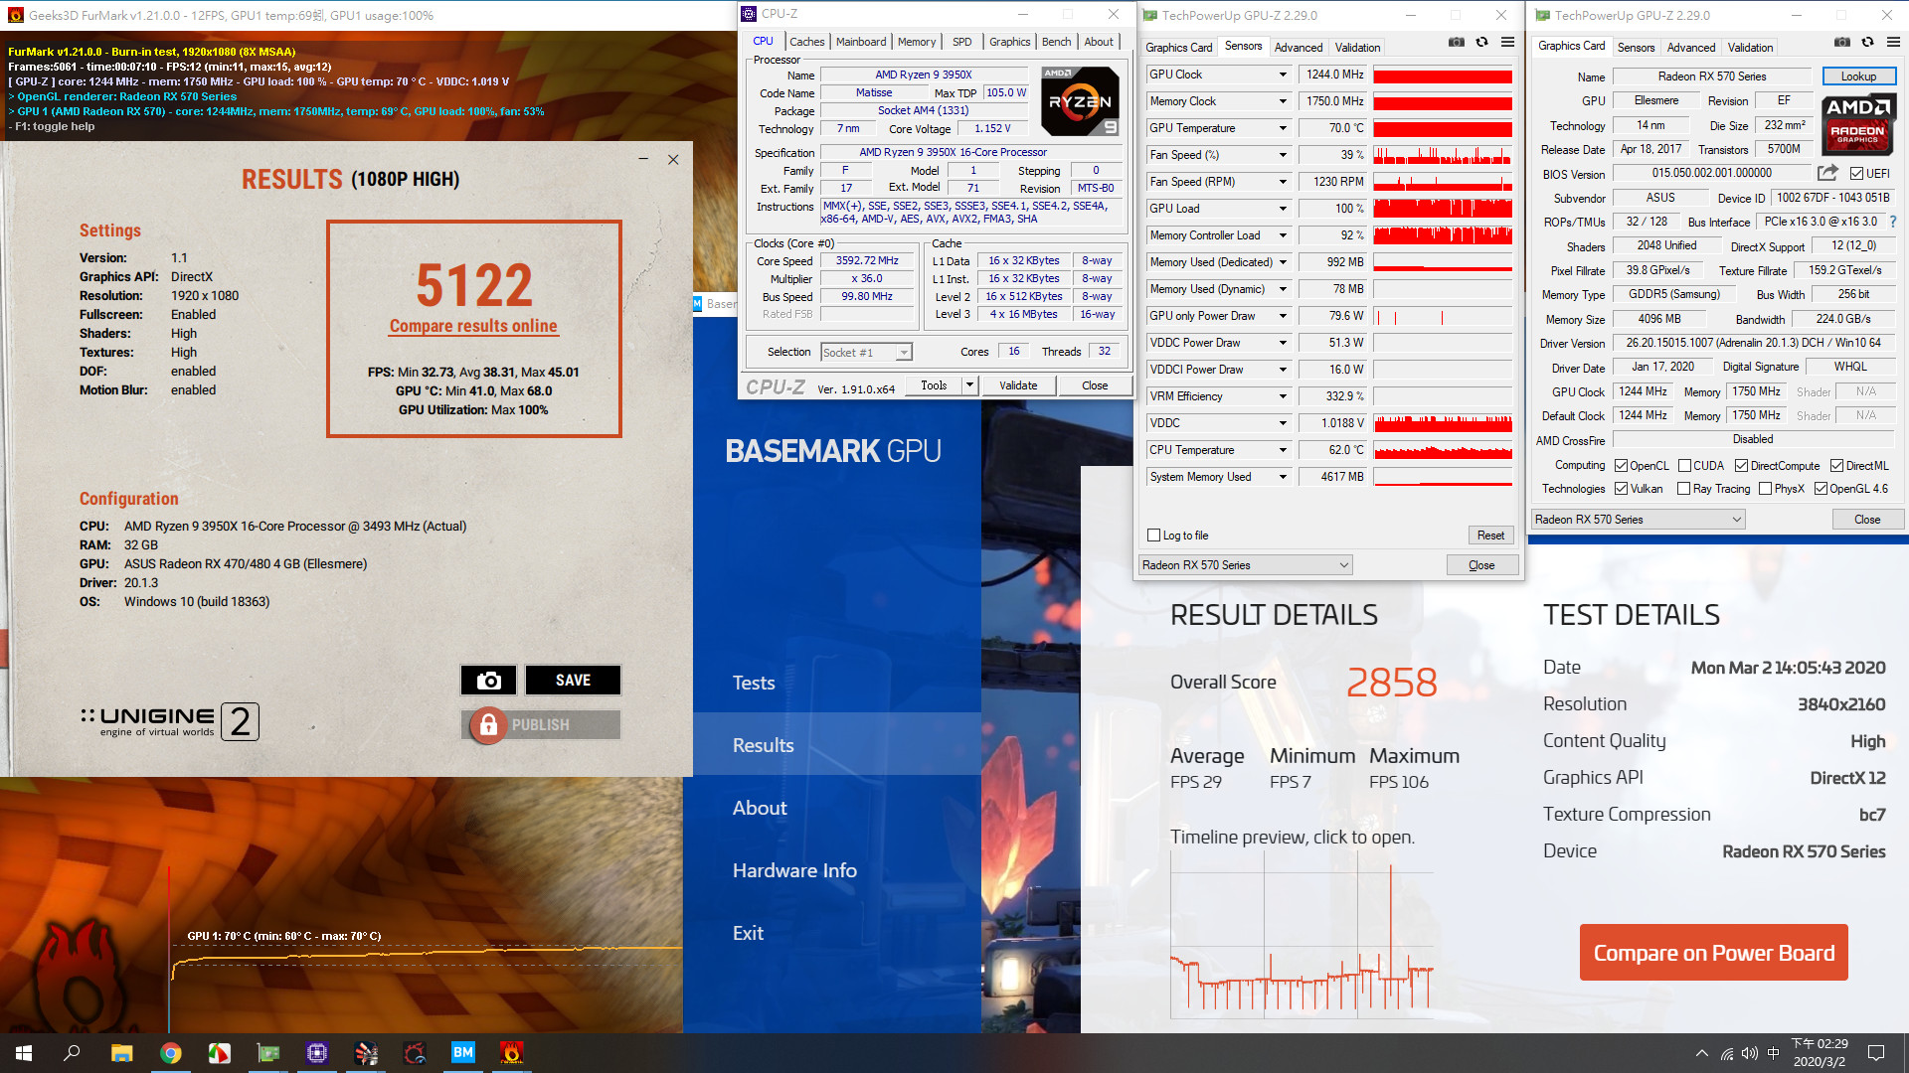The height and width of the screenshot is (1073, 1909).
Task: Open the Basemark timeline preview graph
Action: coord(1302,934)
